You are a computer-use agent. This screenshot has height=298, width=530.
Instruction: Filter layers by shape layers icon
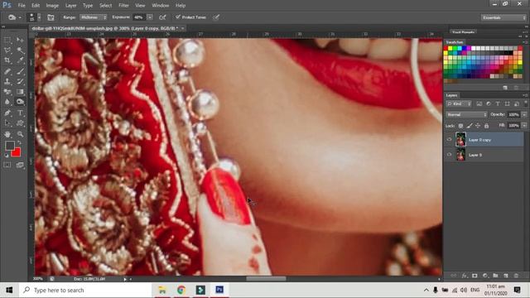click(x=507, y=103)
